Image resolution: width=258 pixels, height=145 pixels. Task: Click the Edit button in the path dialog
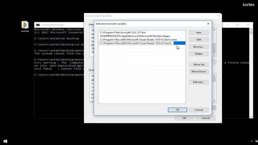(x=199, y=39)
